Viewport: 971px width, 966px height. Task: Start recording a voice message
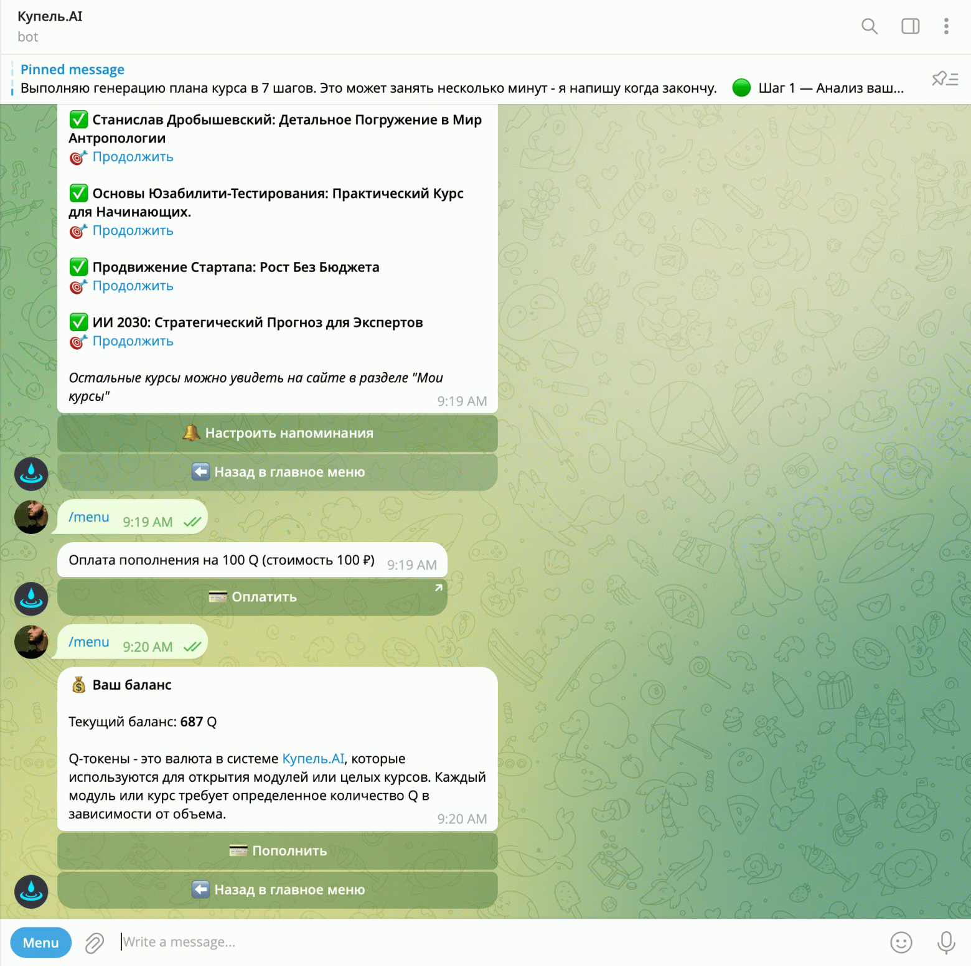pyautogui.click(x=945, y=942)
